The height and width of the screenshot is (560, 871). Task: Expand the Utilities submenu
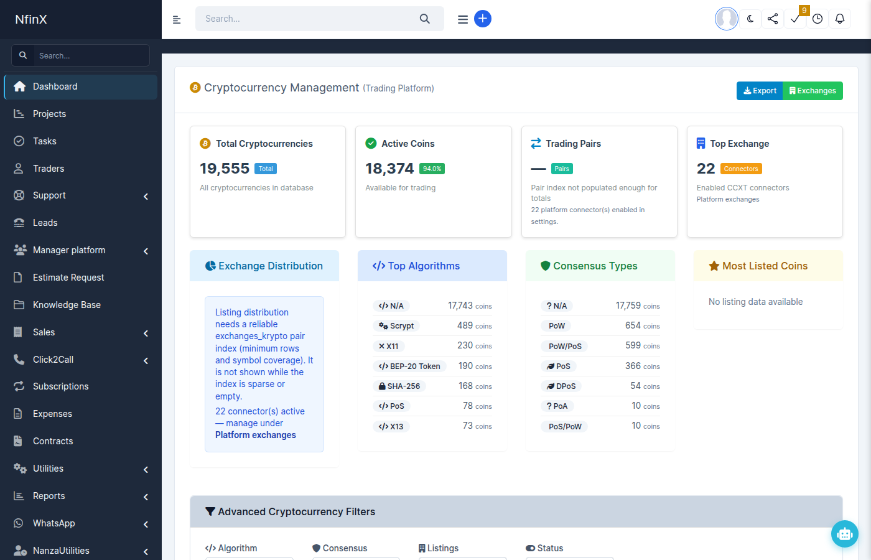[x=80, y=469]
